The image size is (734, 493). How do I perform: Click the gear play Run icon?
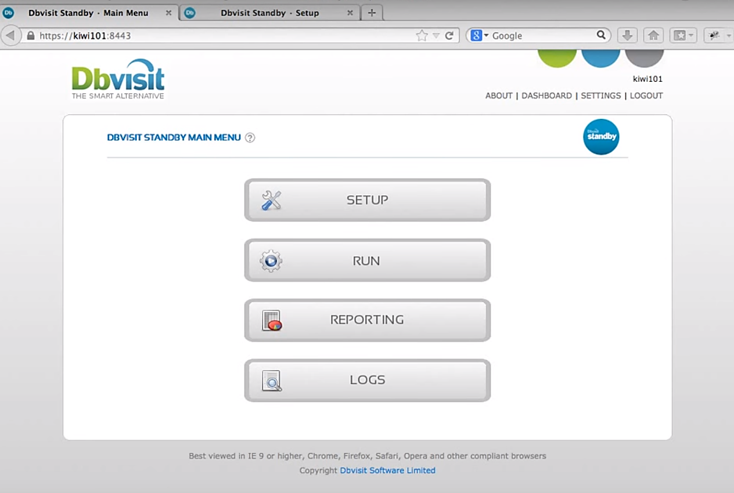[x=271, y=261]
